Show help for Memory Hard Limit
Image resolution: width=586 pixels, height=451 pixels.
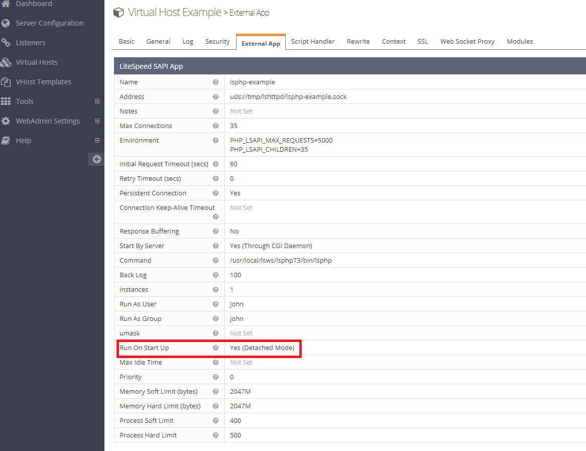[x=215, y=406]
